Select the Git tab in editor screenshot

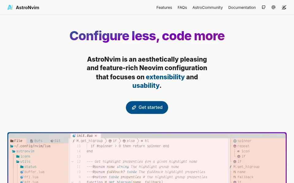[55, 141]
